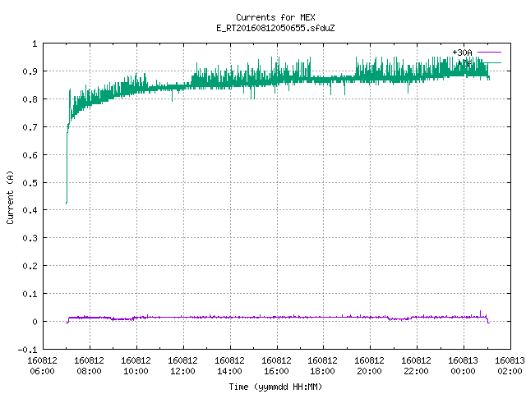Click the y-axis tick label '0.9'
The height and width of the screenshot is (394, 526).
click(x=30, y=71)
